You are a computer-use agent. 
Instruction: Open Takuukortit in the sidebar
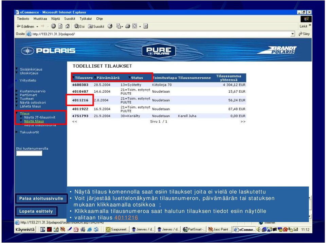coord(29,132)
